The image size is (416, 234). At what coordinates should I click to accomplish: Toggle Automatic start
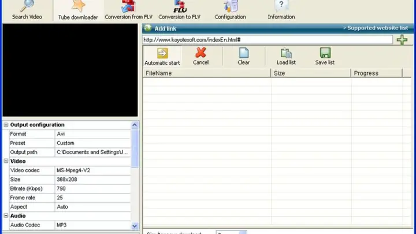[x=162, y=56]
